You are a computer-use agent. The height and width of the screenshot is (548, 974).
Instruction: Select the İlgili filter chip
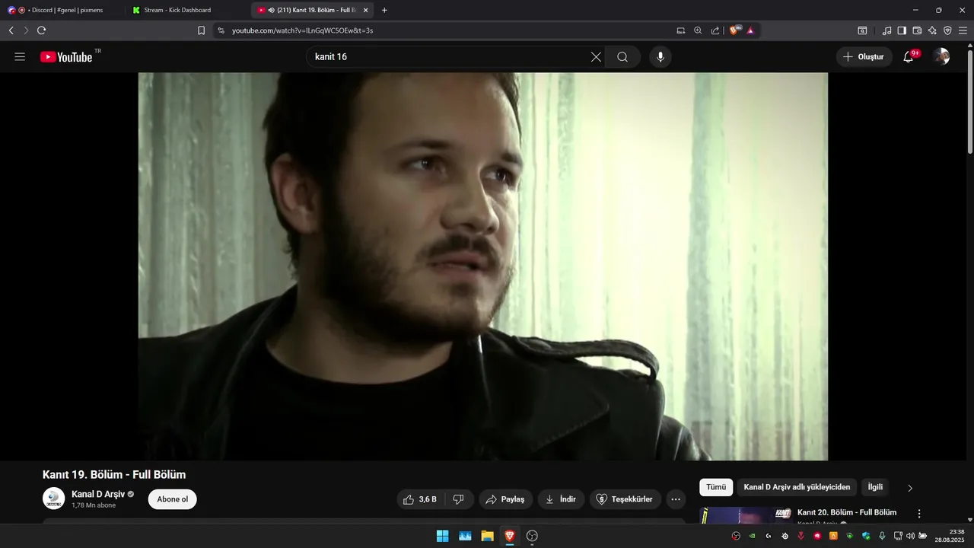(875, 487)
